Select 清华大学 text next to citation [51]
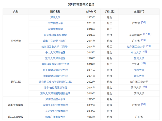This screenshot has width=162, height=121. [136, 88]
